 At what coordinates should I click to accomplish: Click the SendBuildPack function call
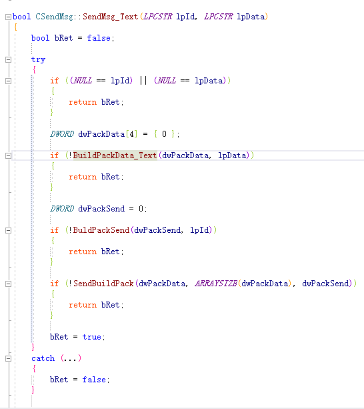click(x=103, y=284)
